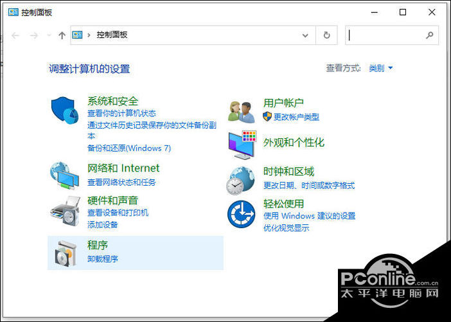This screenshot has height=322, width=451.
Task: Open 通过文件历史记录保存你的文件备份副本
Action: click(x=152, y=130)
